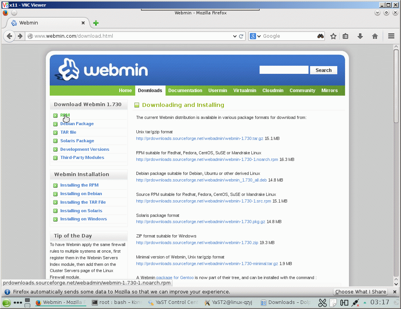Focus the Webmin site search field
The image size is (401, 309).
(x=284, y=70)
